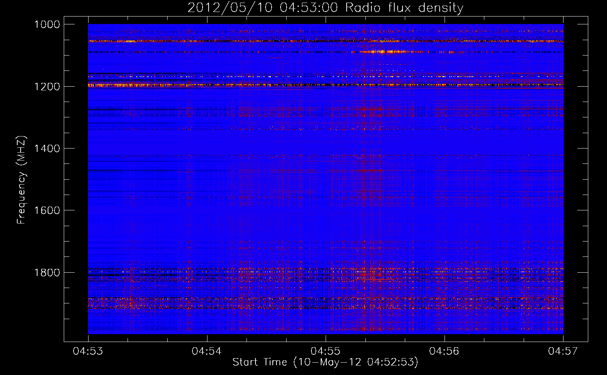Image resolution: width=607 pixels, height=375 pixels.
Task: Click the 1000 frequency tick label
Action: 47,24
